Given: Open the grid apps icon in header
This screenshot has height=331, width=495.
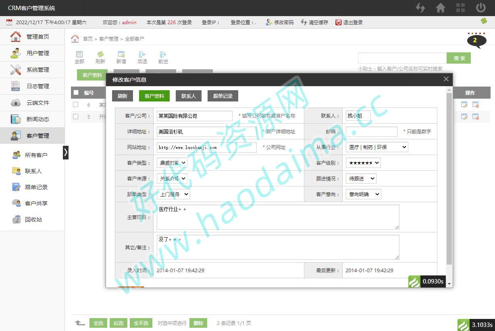Looking at the screenshot, I should point(461,8).
